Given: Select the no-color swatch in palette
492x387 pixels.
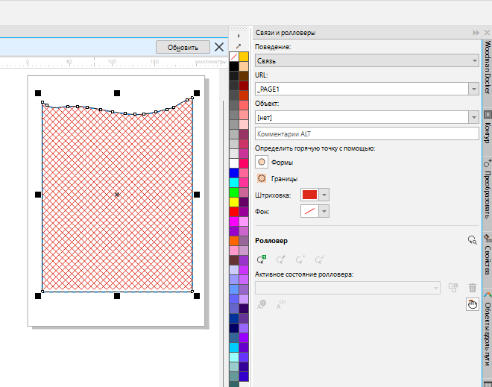Looking at the screenshot, I should (234, 57).
